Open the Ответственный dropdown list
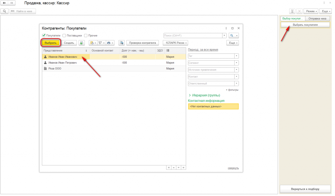The width and height of the screenshot is (335, 196). [237, 83]
